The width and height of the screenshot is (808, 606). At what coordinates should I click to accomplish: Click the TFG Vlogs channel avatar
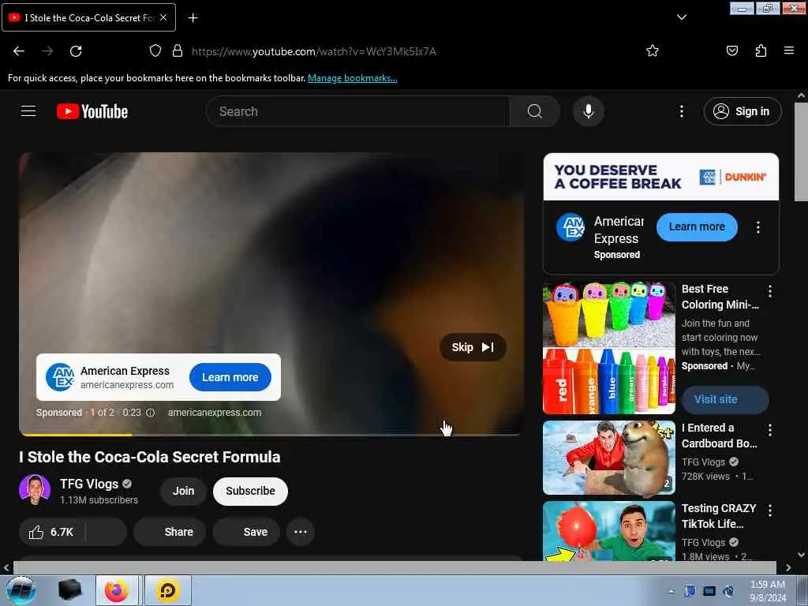35,490
